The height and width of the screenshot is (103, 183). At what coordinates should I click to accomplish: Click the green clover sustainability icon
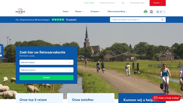coord(145,12)
